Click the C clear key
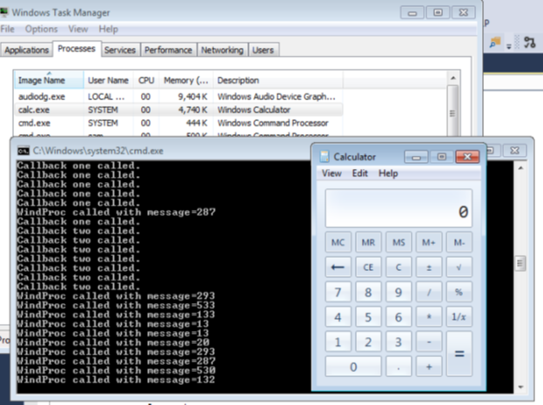The height and width of the screenshot is (405, 543). pos(399,267)
